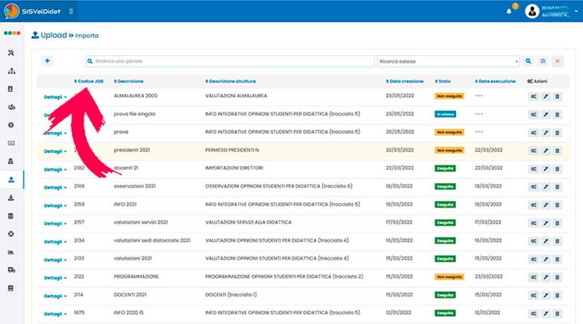
Task: Clear the search with red X button
Action: click(557, 61)
